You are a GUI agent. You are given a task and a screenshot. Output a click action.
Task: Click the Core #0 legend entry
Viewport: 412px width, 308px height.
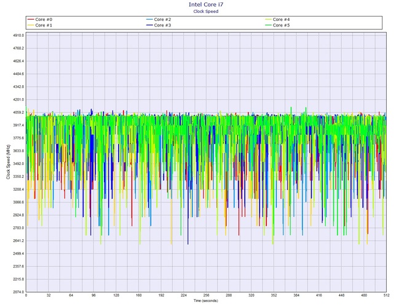(40, 20)
